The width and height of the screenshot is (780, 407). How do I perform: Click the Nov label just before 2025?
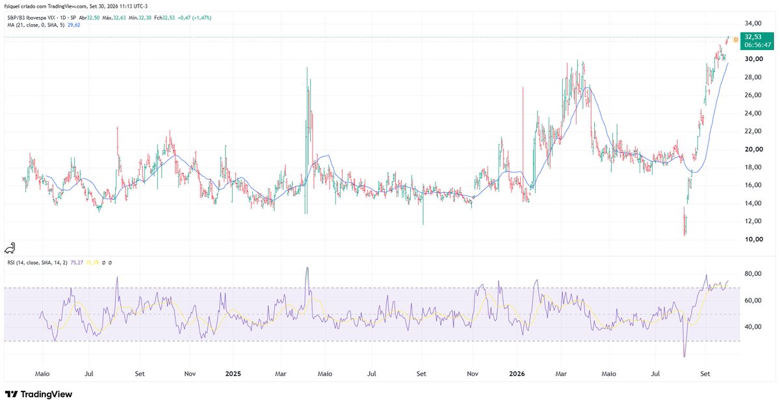[190, 374]
